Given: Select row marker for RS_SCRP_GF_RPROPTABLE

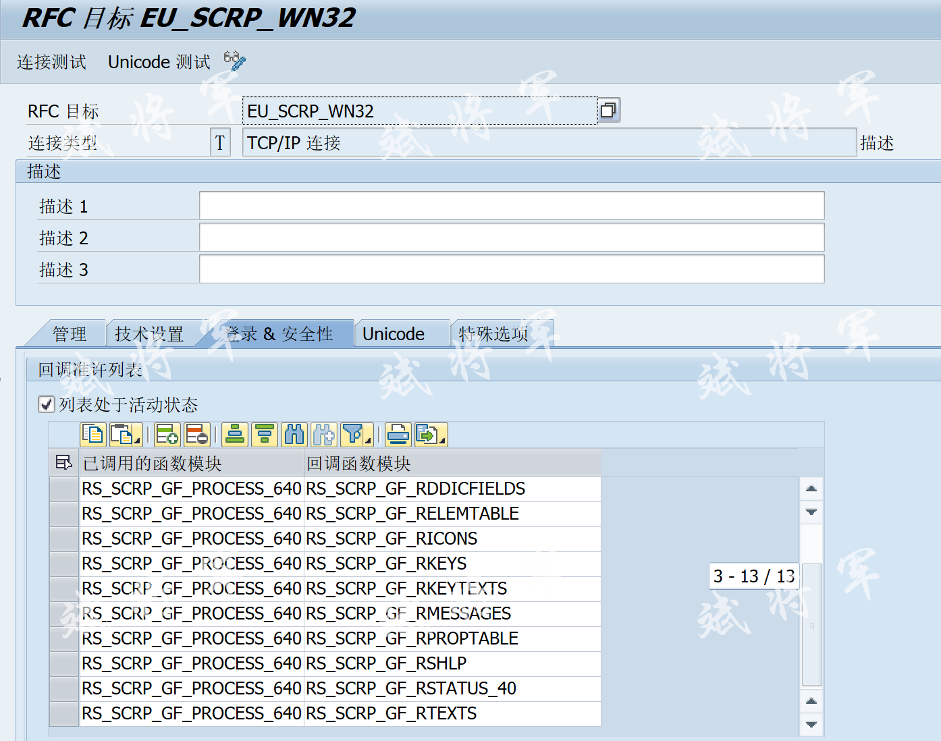Looking at the screenshot, I should (x=64, y=638).
